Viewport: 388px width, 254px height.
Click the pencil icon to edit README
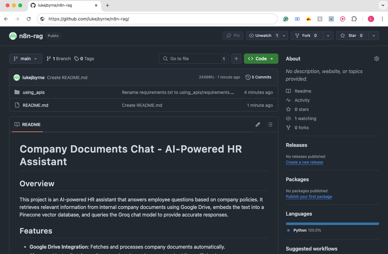258,124
